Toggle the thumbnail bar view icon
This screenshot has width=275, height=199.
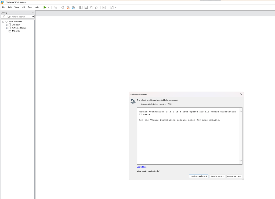86,7
